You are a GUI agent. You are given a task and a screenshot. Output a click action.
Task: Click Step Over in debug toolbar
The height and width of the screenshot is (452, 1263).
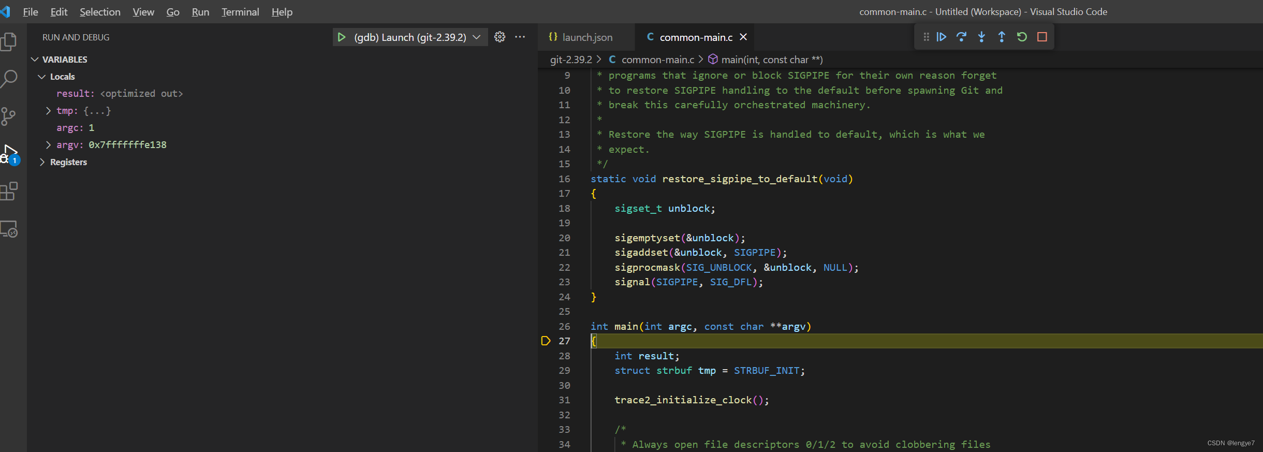pos(961,37)
